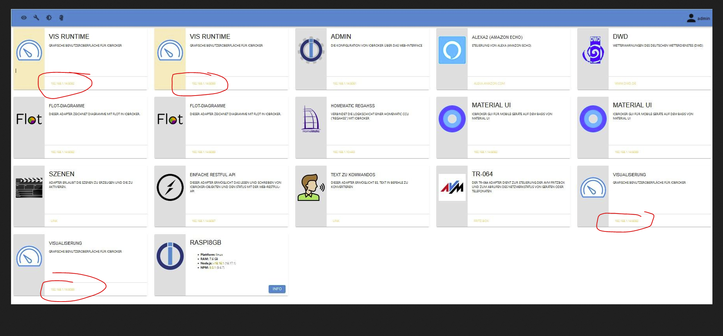
Task: Open Flot-Diagramme link on port 8089
Action: pos(203,152)
